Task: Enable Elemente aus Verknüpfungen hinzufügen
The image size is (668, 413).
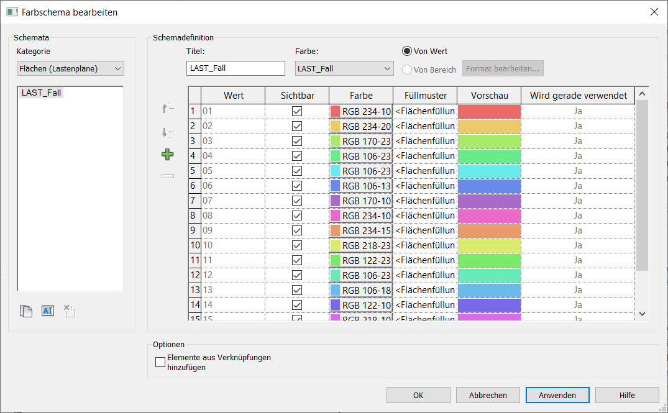Action: point(160,361)
